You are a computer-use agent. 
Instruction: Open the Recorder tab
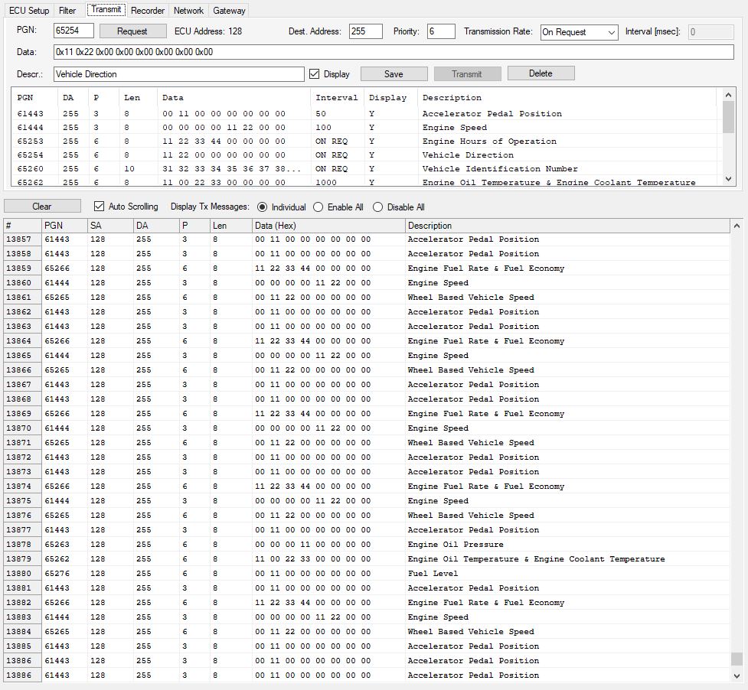click(x=148, y=11)
